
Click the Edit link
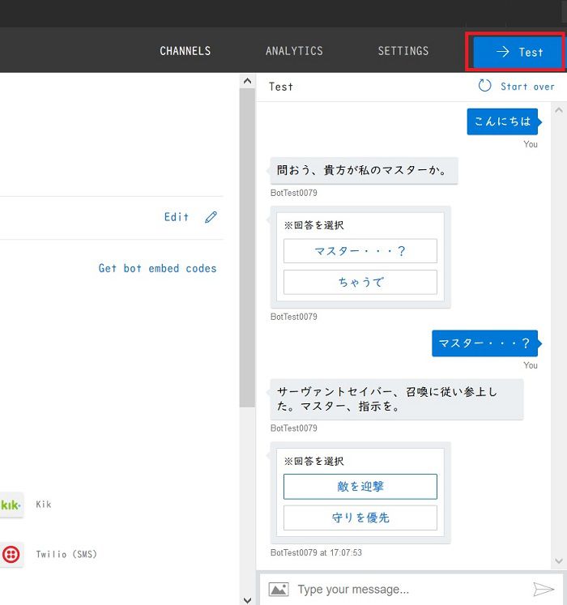coord(176,217)
